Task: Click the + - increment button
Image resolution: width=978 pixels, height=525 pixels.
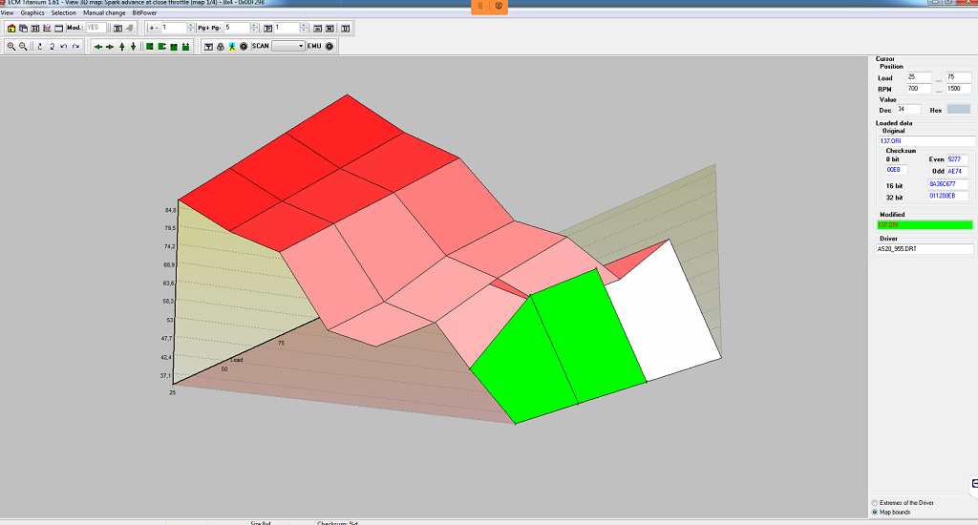Action: point(154,28)
